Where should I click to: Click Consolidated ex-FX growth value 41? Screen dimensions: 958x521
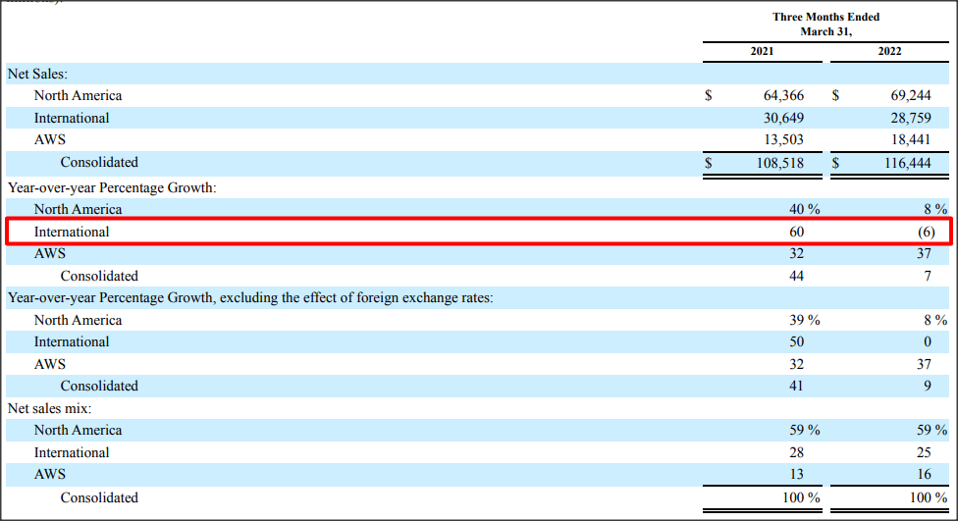click(796, 386)
